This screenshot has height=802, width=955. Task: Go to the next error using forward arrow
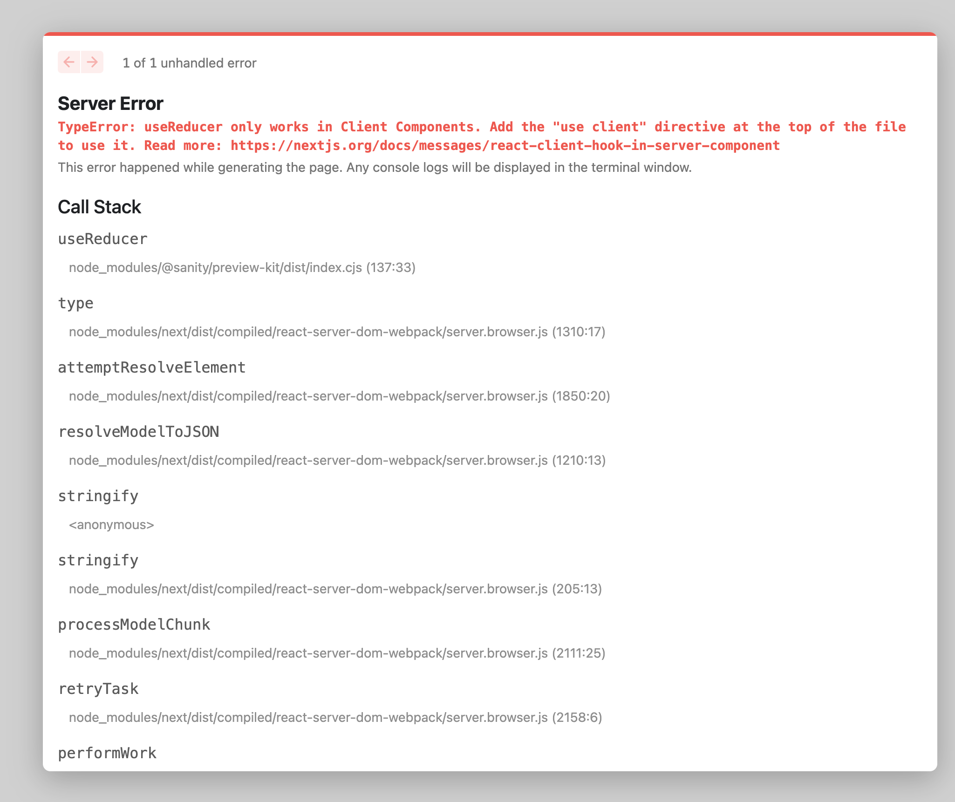(x=92, y=62)
